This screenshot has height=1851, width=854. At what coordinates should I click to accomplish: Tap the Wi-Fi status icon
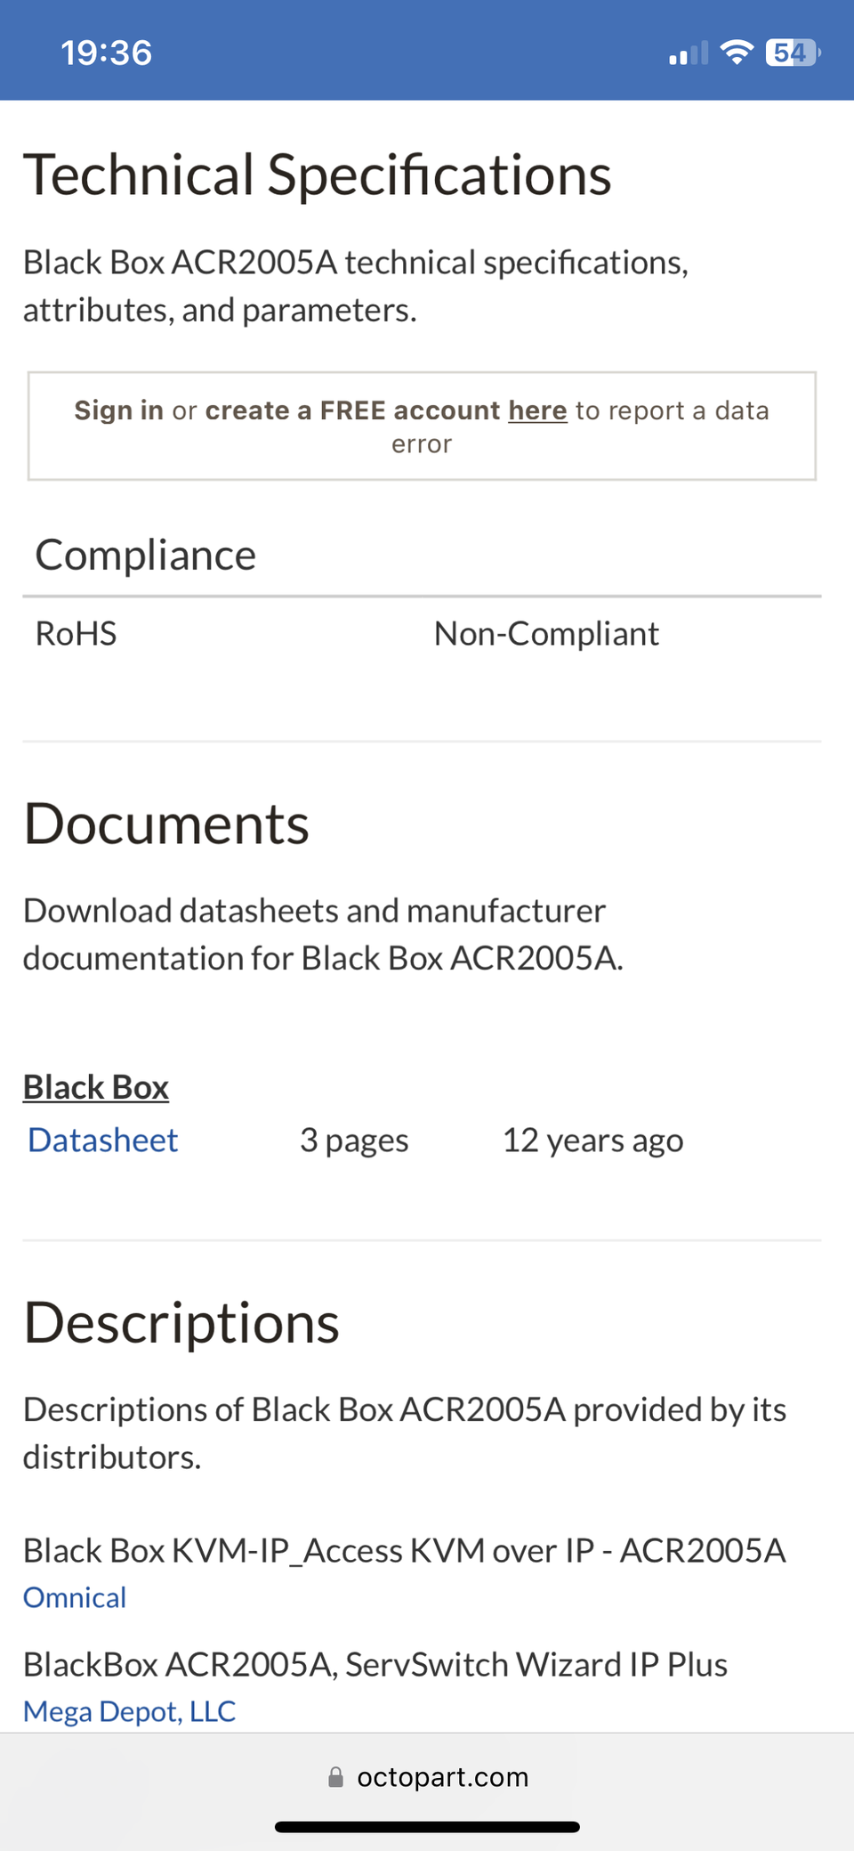click(x=737, y=53)
